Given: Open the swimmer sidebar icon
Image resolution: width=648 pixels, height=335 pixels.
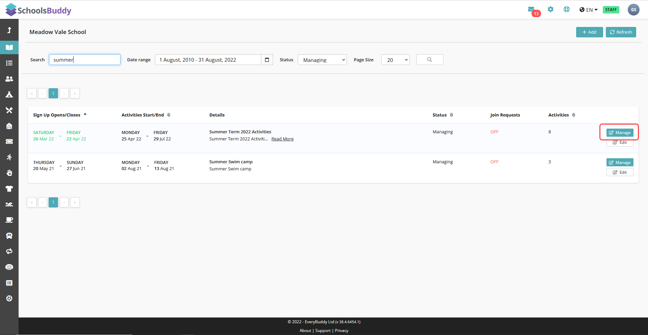Looking at the screenshot, I should (x=9, y=204).
